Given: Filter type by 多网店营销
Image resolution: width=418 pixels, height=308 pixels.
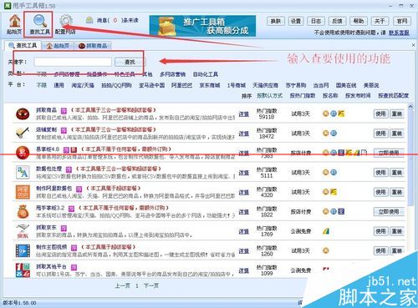Looking at the screenshot, I should pos(173,74).
